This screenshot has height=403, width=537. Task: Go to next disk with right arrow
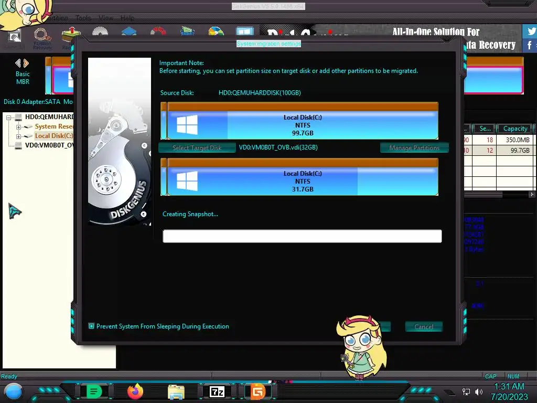coord(26,63)
